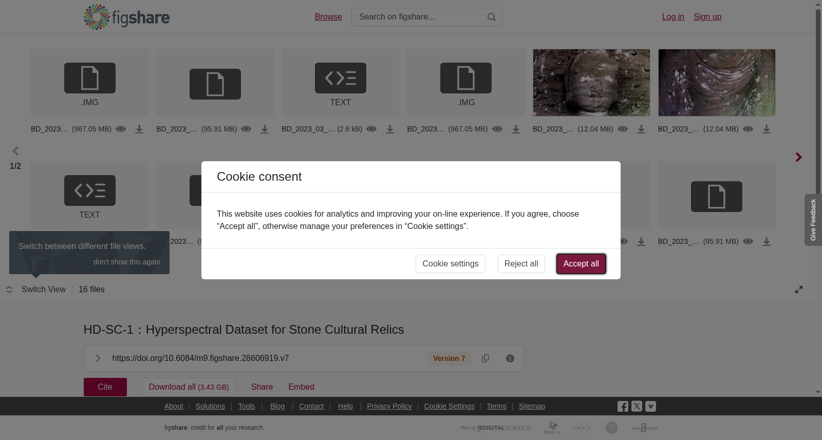Open the Version 7 dropdown
Screen dimensions: 822x440
(449, 358)
